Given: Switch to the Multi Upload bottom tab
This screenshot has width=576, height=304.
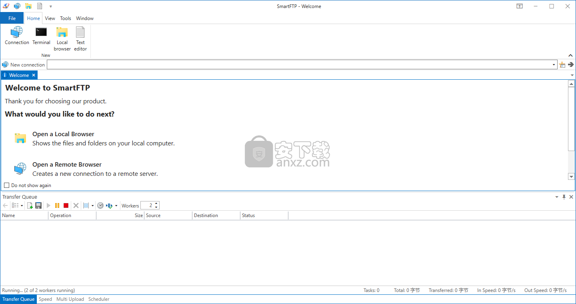Looking at the screenshot, I should pyautogui.click(x=70, y=299).
